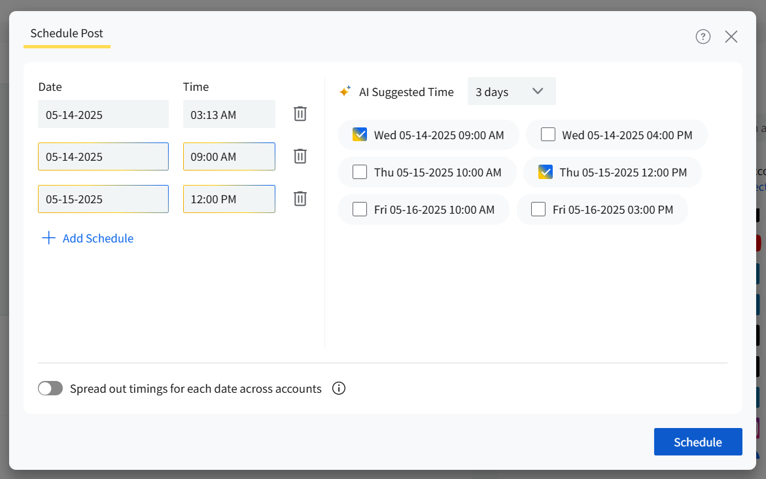
Task: Close the Schedule Post dialog
Action: coord(731,37)
